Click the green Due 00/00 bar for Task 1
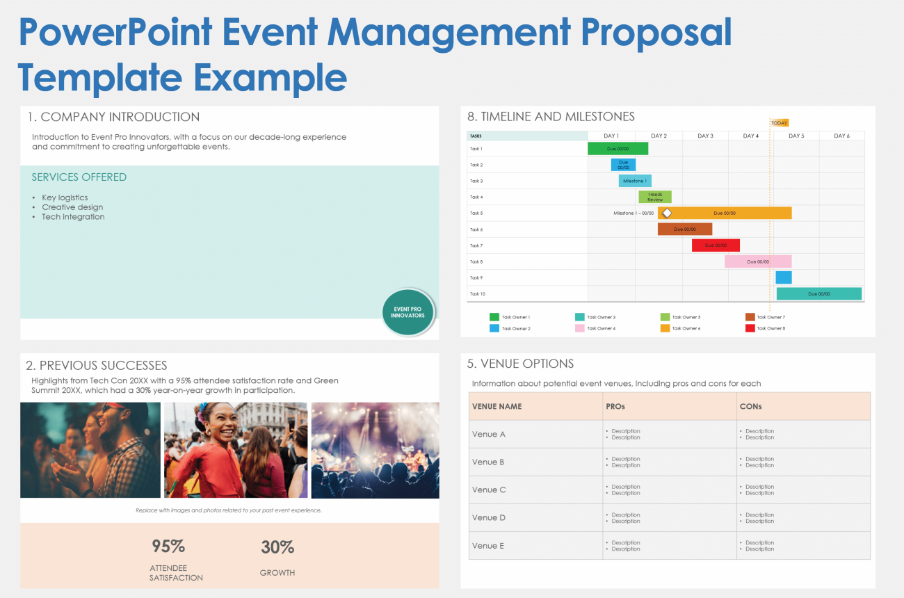 618,148
